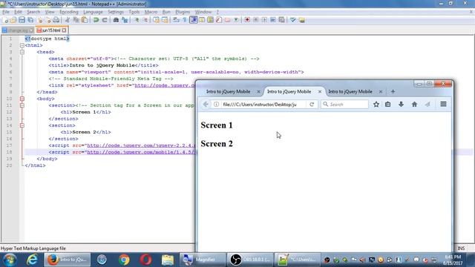The height and width of the screenshot is (267, 475).
Task: Open the File menu in Notepad++
Action: (6, 12)
